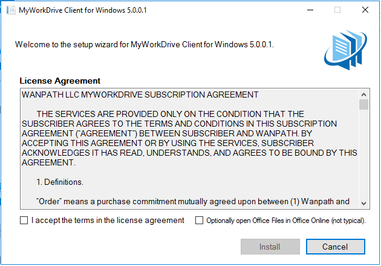Click the license scrollbar up arrow
This screenshot has height=266, width=381.
[x=363, y=95]
